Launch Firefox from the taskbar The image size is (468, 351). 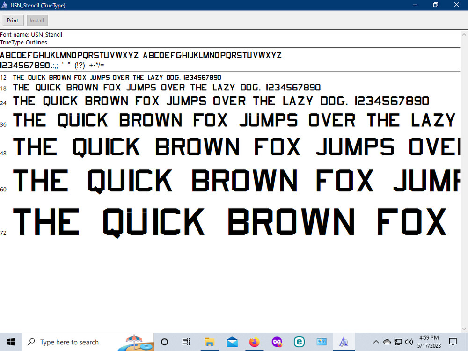click(x=254, y=342)
